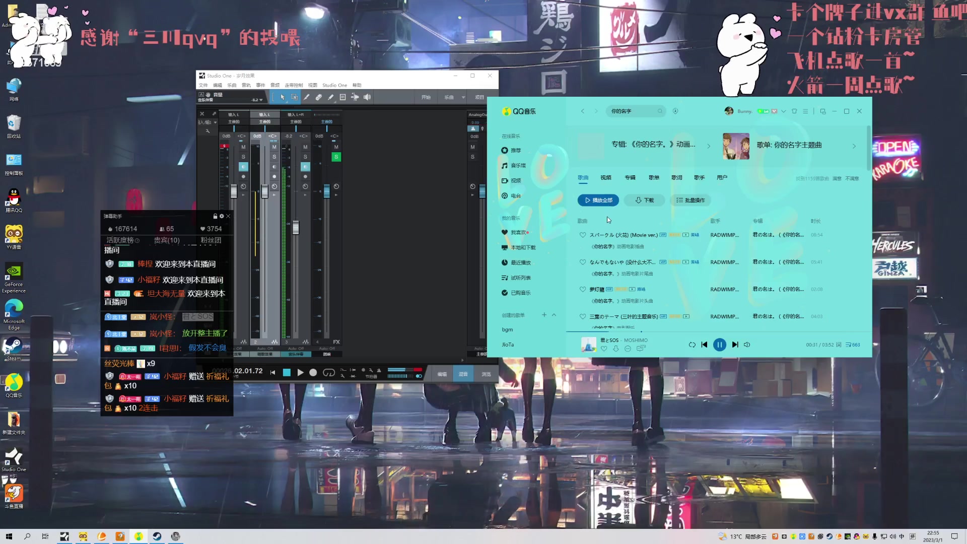The width and height of the screenshot is (967, 544).
Task: Pick the Bend tool in Studio One
Action: click(x=355, y=97)
